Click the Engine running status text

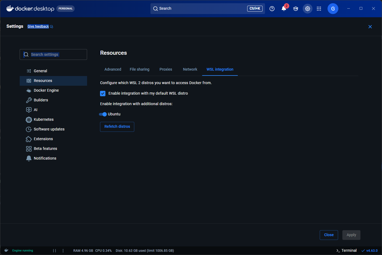pos(23,251)
